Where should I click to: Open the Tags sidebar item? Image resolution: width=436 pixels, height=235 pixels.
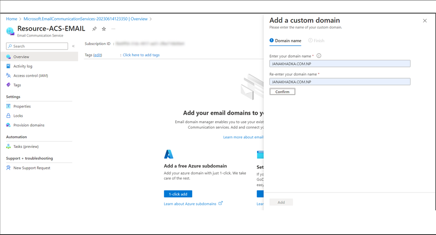click(17, 85)
